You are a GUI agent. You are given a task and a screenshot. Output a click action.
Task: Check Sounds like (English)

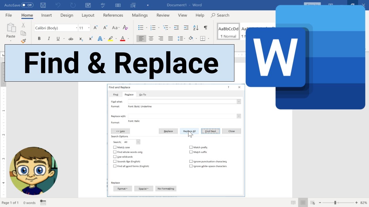115,162
